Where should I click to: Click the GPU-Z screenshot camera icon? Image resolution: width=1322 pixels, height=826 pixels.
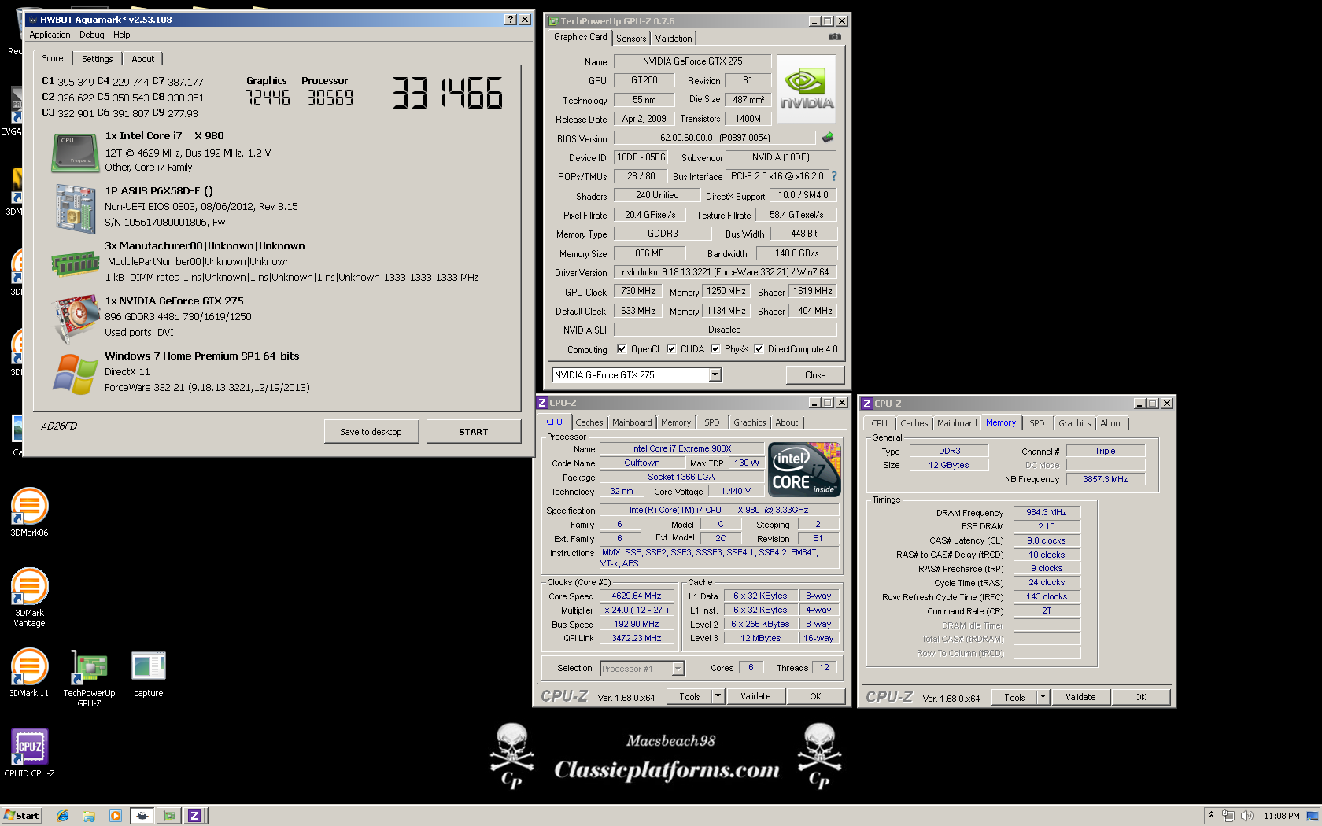(x=835, y=37)
